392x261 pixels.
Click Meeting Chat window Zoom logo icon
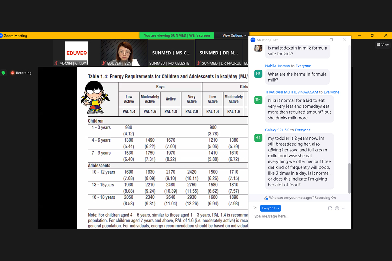(253, 40)
